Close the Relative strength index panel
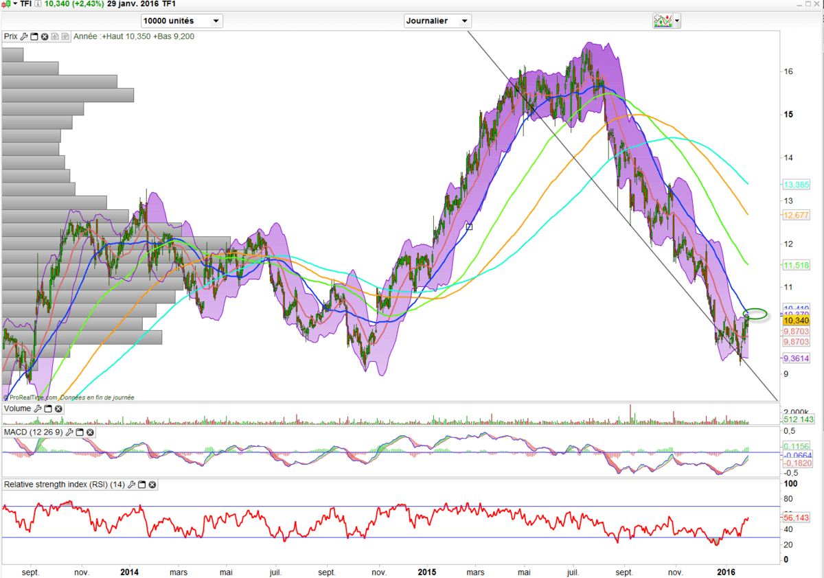 (x=152, y=485)
